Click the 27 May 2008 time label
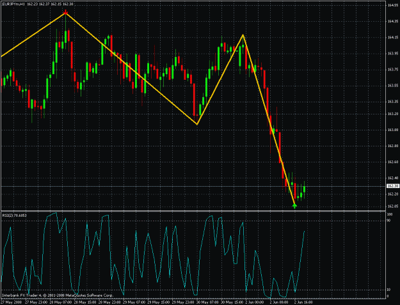 tap(11, 302)
